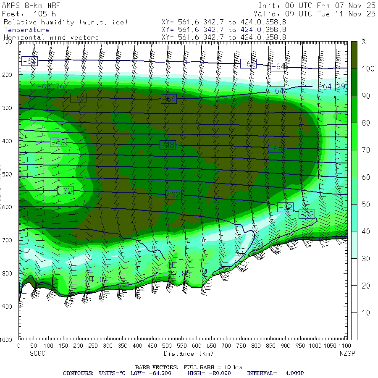Click the colorbar segment between 70 and 80
The width and height of the screenshot is (378, 378).
click(x=354, y=136)
